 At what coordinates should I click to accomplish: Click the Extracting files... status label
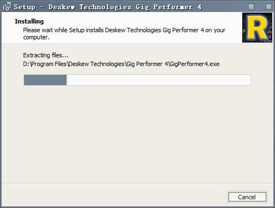pyautogui.click(x=45, y=55)
